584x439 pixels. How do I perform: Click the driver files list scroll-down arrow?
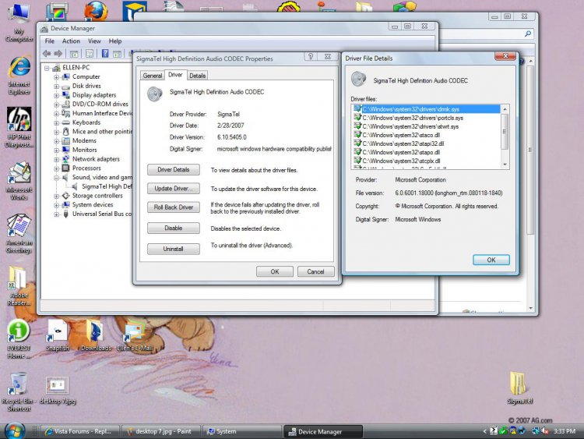coord(505,165)
